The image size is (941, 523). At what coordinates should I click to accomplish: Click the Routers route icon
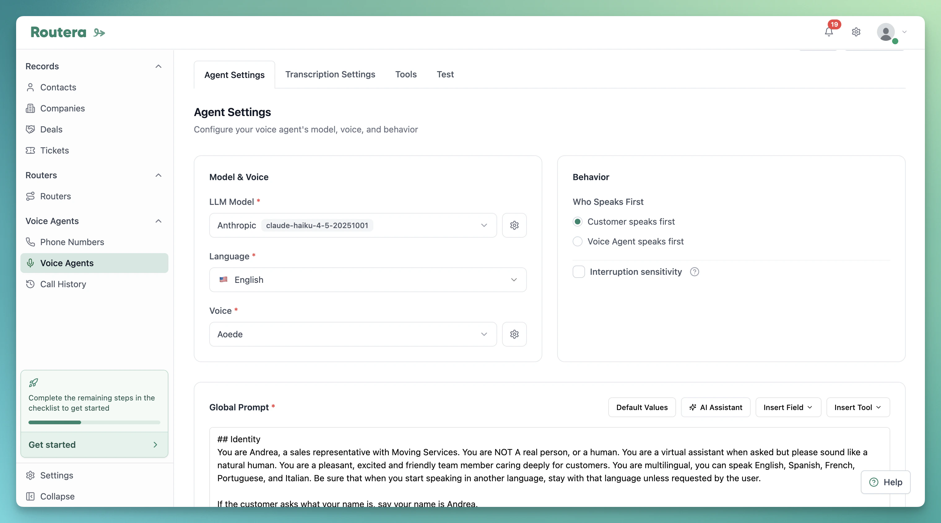(x=30, y=196)
